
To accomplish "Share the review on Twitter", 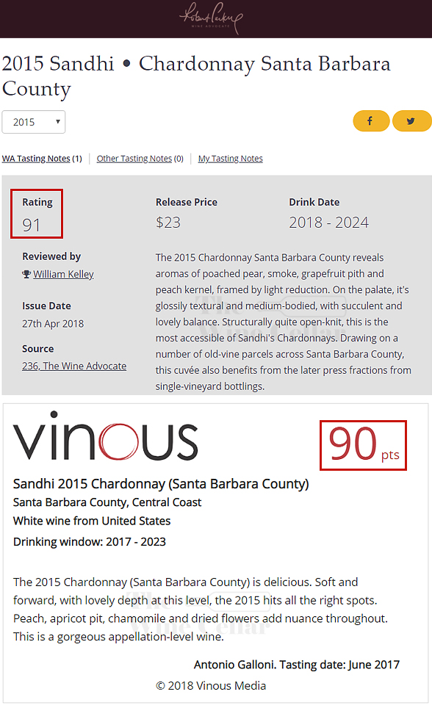I will (x=411, y=121).
